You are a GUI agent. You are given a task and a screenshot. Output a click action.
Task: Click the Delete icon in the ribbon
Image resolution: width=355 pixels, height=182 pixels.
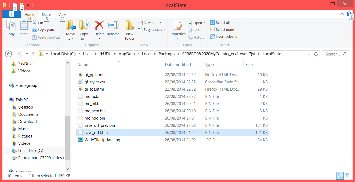click(99, 25)
